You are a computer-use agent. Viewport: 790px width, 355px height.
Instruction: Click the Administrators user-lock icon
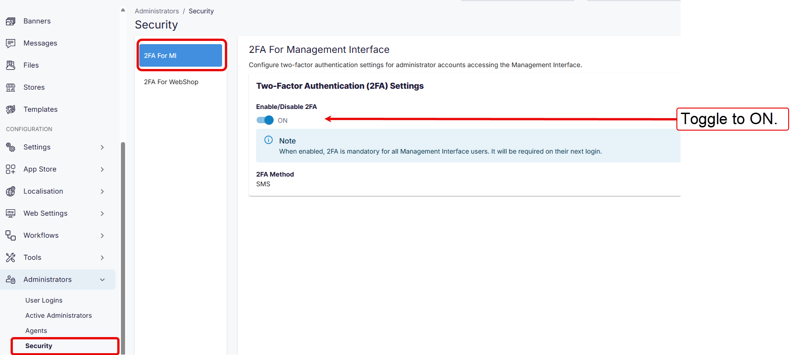(11, 280)
